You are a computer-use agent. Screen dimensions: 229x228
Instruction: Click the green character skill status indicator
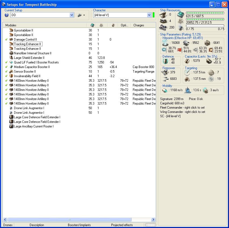pyautogui.click(x=153, y=15)
